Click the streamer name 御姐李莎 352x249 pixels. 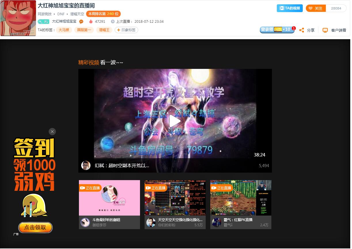coord(99,225)
